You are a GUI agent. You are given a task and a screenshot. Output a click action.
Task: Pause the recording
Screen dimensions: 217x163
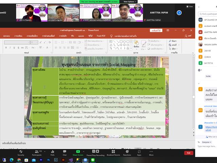(94, 151)
